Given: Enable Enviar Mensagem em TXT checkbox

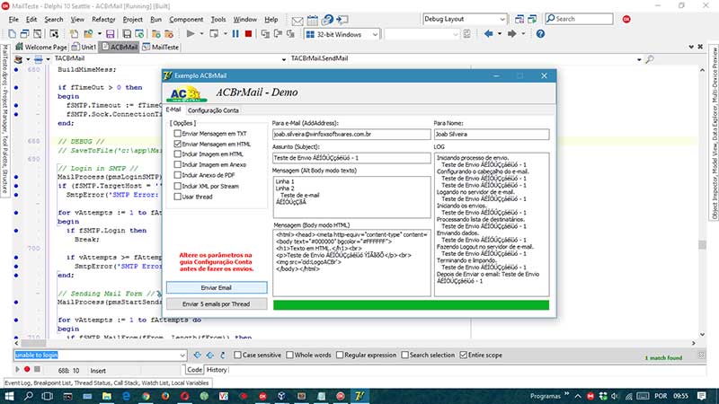Looking at the screenshot, I should 177,133.
